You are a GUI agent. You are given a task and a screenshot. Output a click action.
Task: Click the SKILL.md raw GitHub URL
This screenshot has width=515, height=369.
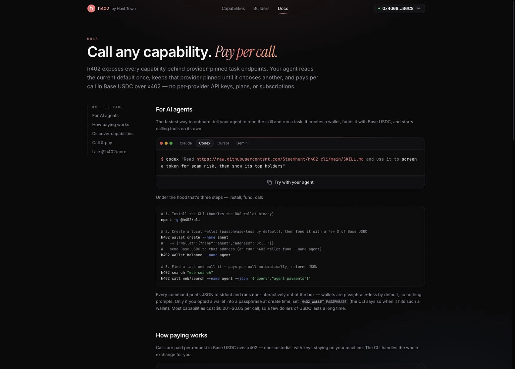click(x=280, y=159)
